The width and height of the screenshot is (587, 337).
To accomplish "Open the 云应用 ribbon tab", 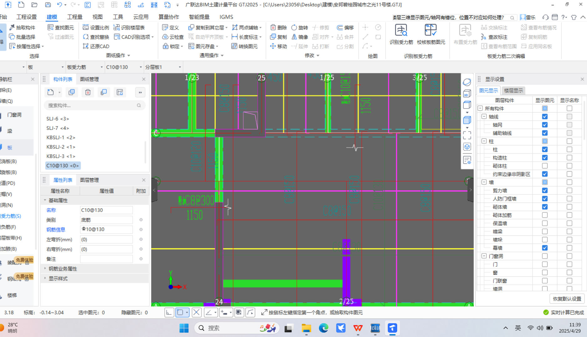I will (141, 17).
